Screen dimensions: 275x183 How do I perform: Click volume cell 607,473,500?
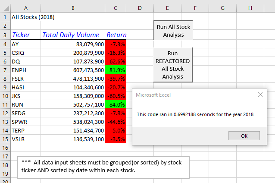(73, 70)
